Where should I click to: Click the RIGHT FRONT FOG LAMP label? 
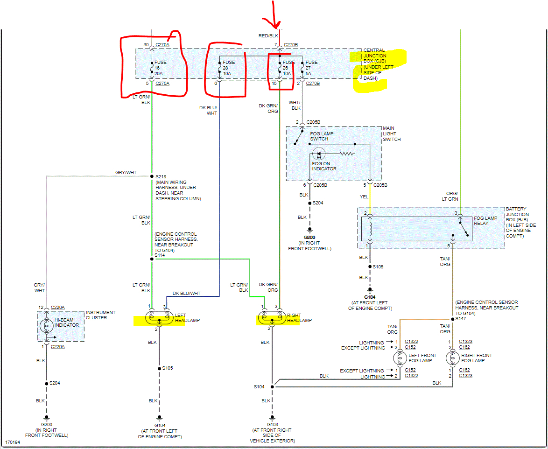(477, 358)
